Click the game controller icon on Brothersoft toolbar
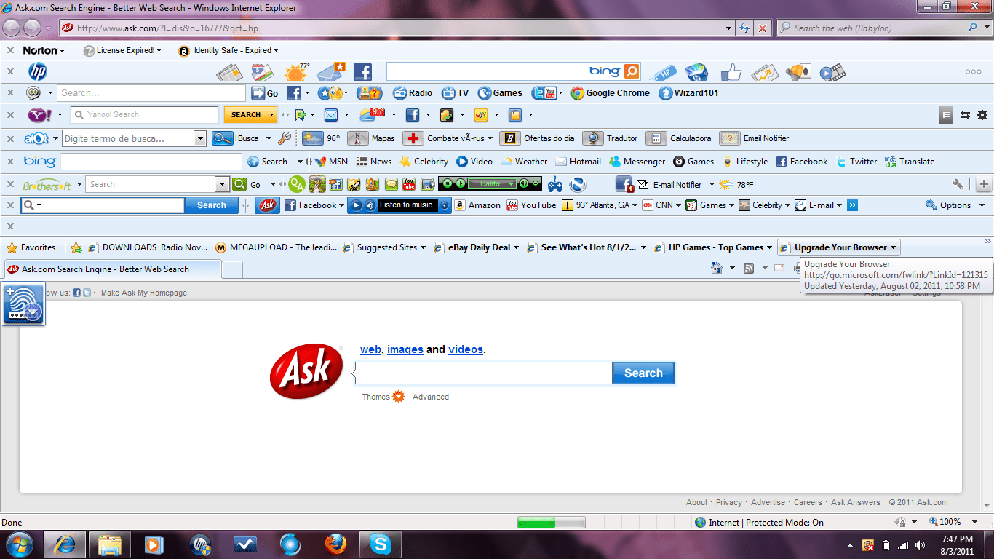994x559 pixels. (555, 185)
